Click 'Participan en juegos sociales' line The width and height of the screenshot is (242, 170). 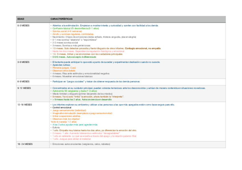[x=96, y=81]
